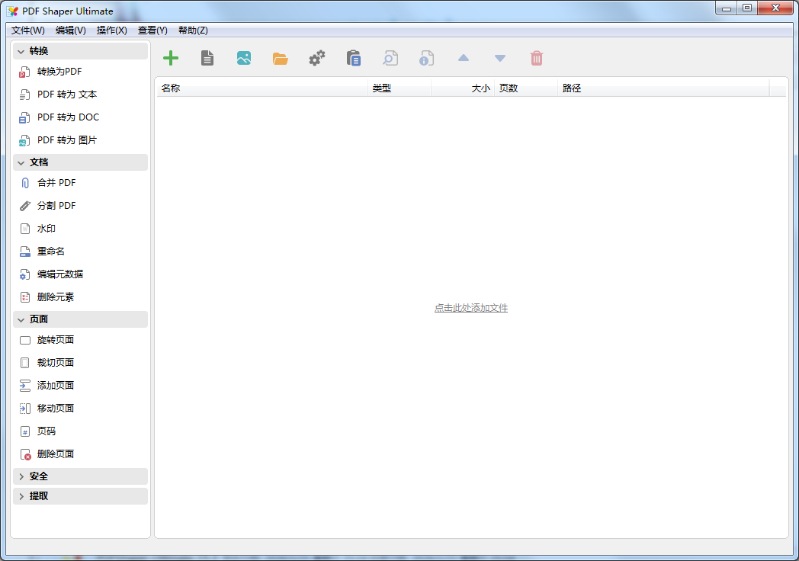Click the orange open folder icon
This screenshot has width=799, height=561.
[x=280, y=58]
